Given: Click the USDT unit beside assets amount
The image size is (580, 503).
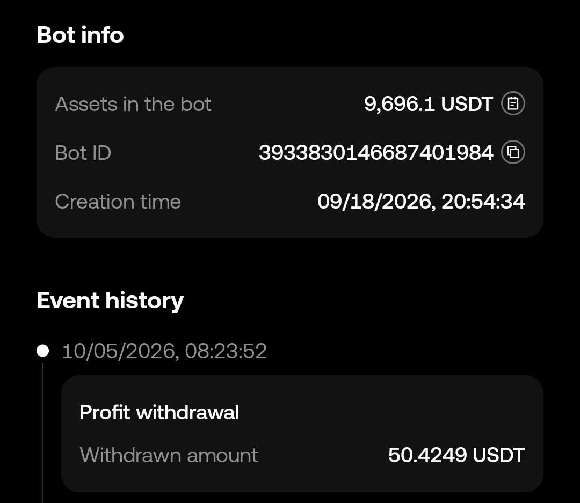Looking at the screenshot, I should point(467,104).
